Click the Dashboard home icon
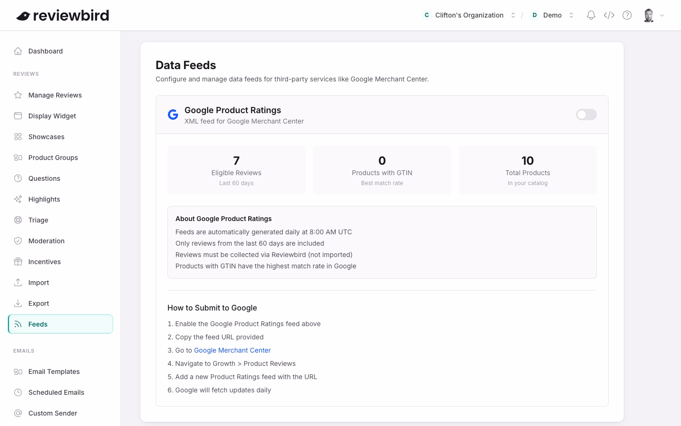 click(18, 51)
